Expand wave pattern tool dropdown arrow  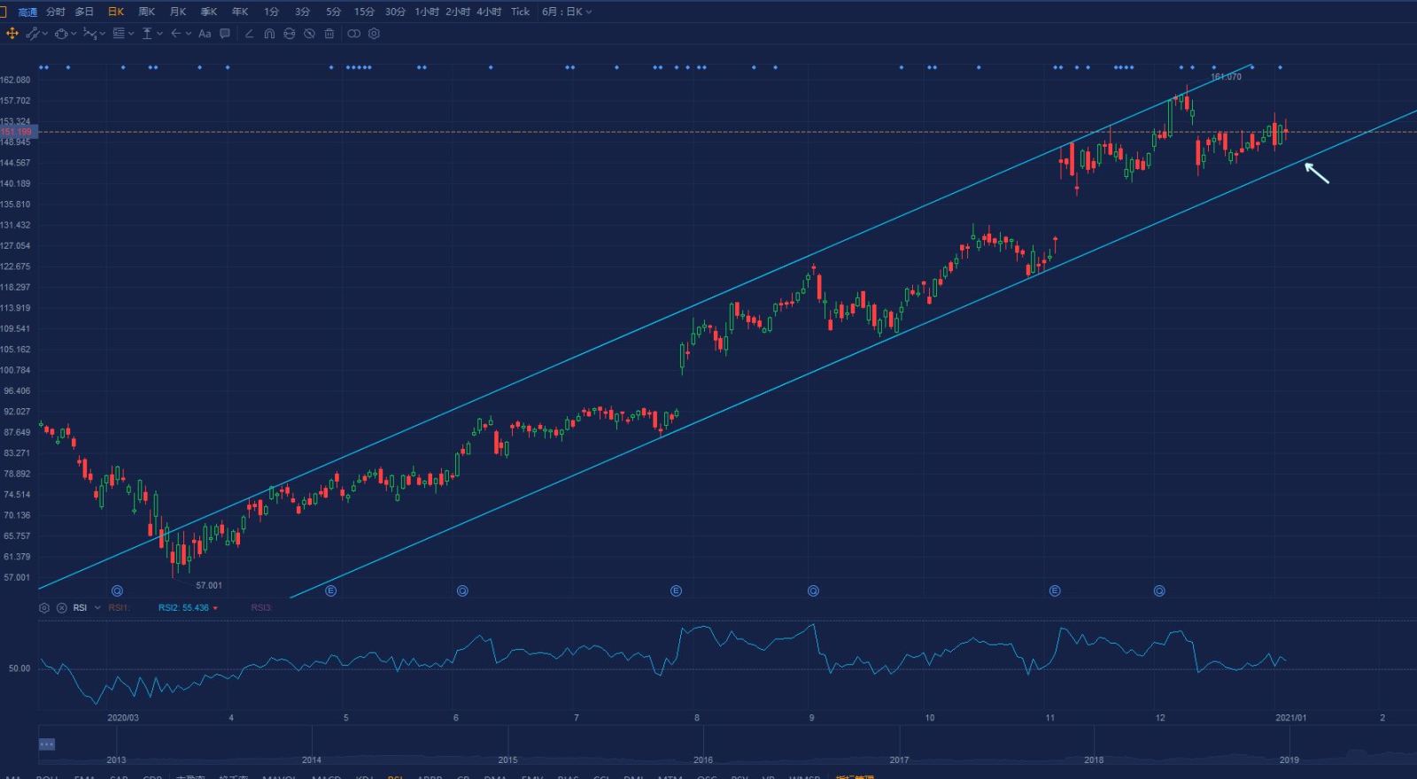(x=102, y=34)
